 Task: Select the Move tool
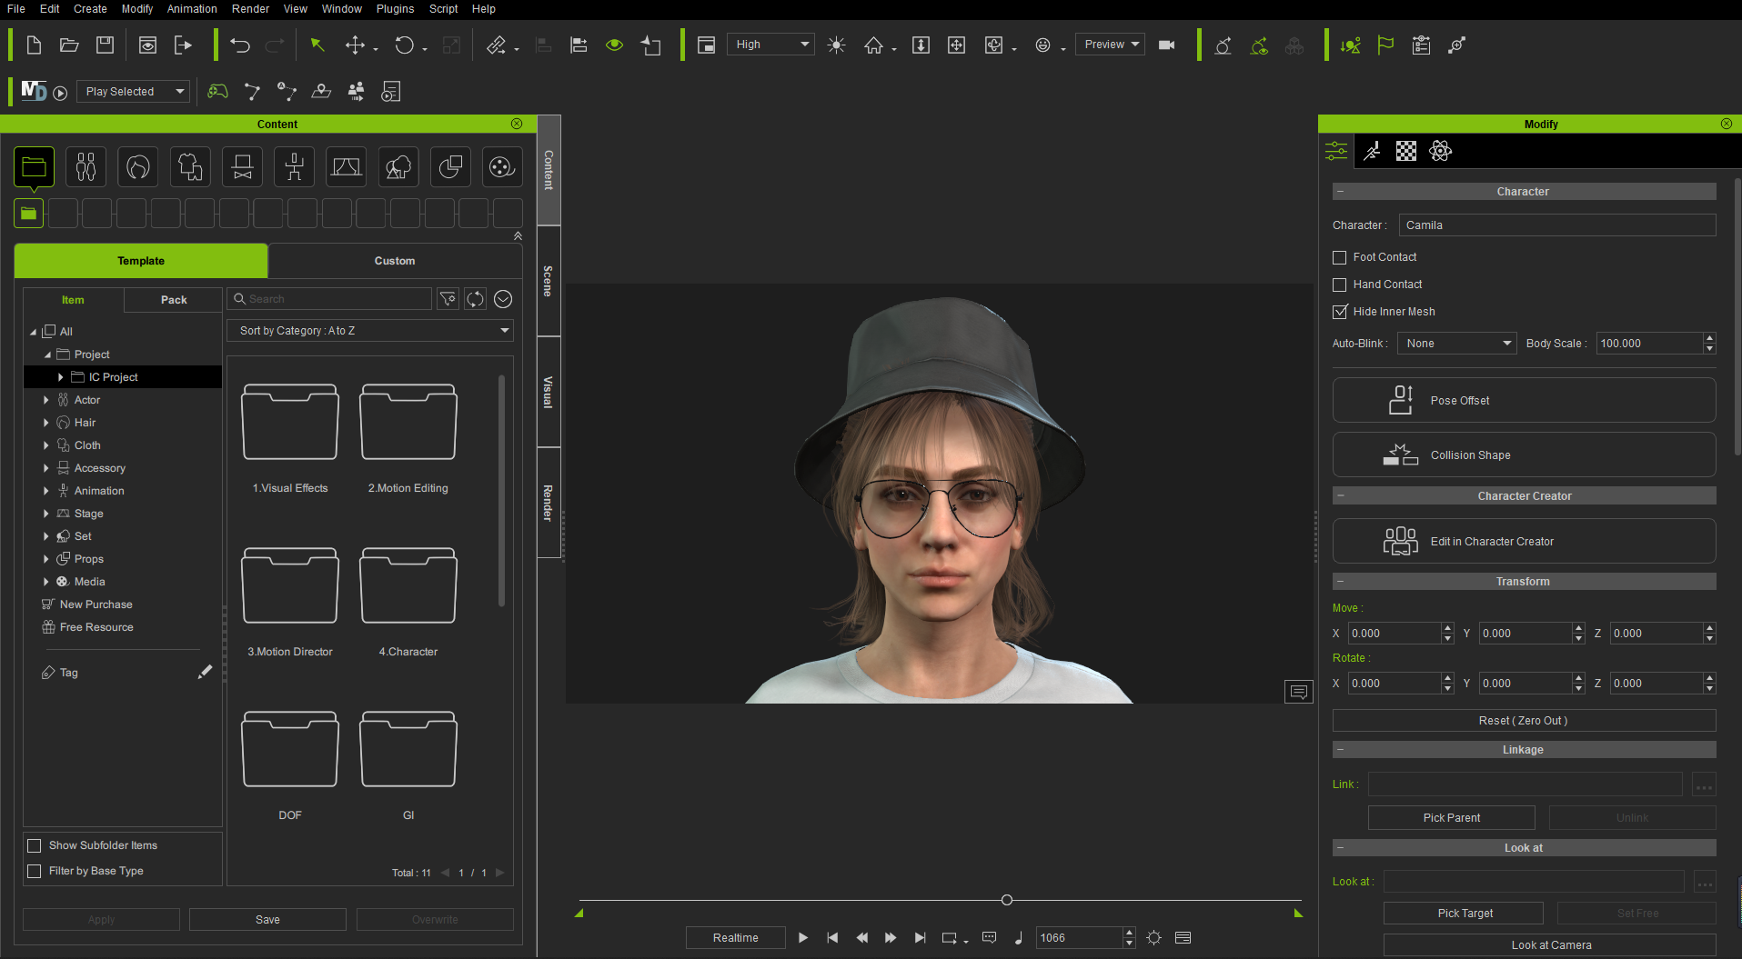pos(354,45)
